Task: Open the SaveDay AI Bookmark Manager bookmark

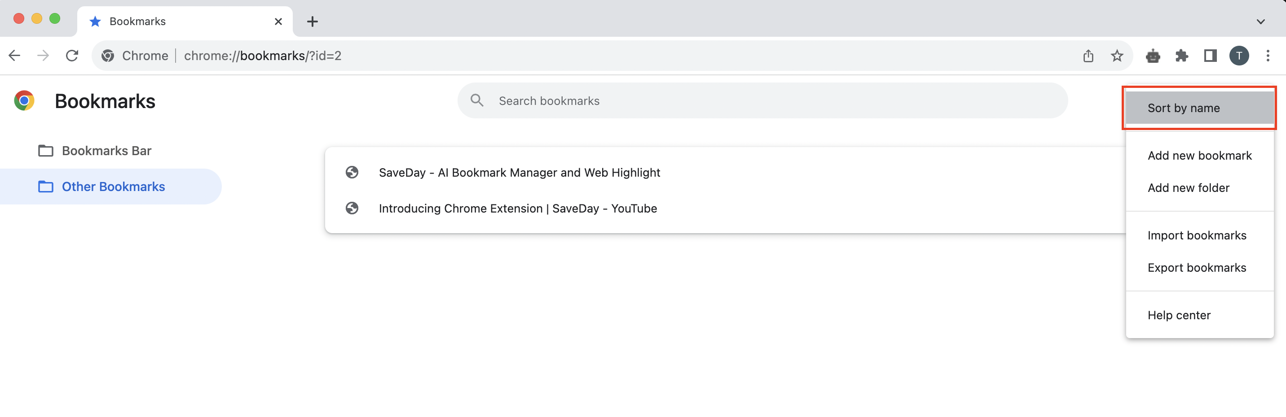Action: (519, 172)
